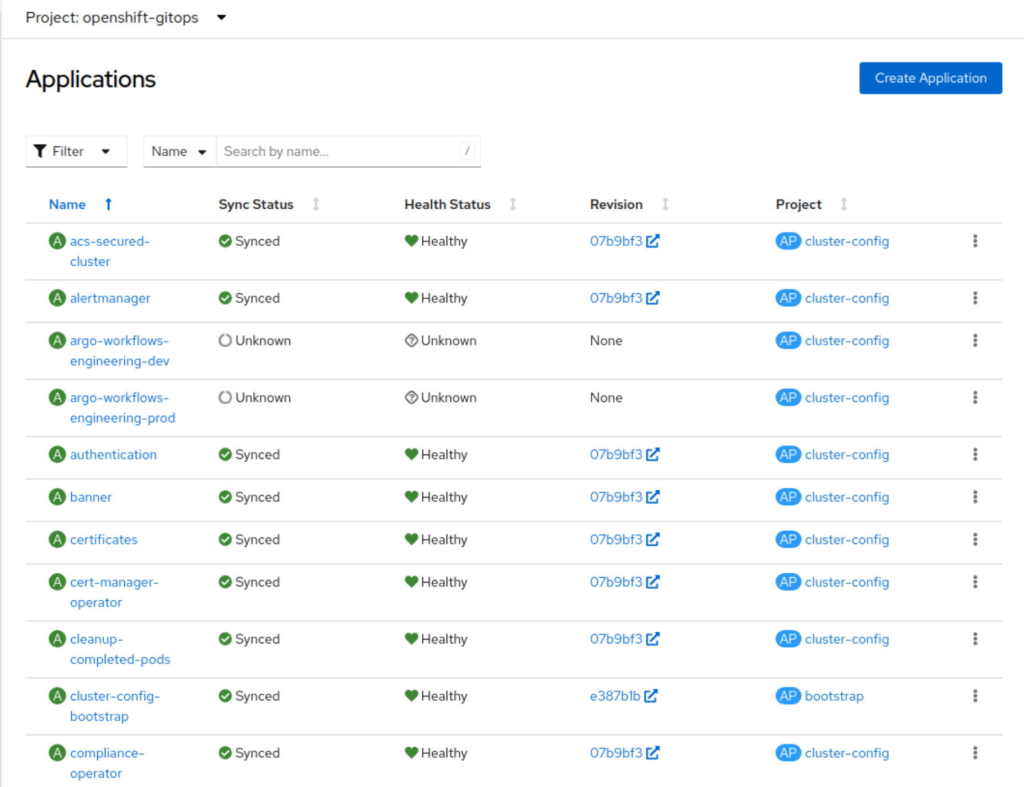Open the cert-manager-operator application
The image size is (1024, 787).
114,592
